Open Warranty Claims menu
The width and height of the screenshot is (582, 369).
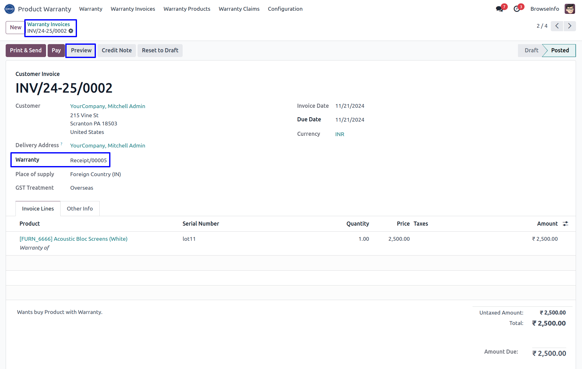click(x=239, y=9)
